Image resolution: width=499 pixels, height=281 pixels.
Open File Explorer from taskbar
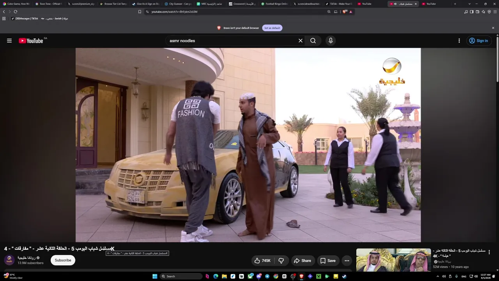point(224,276)
